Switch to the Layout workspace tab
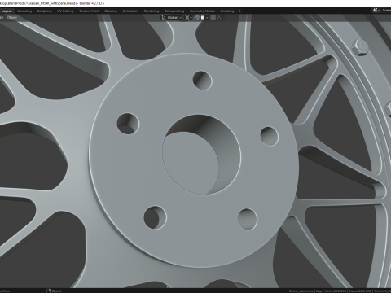This screenshot has width=391, height=293. 7,11
